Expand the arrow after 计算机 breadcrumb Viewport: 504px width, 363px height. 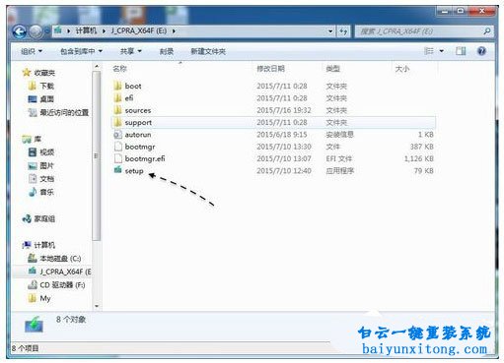[104, 30]
